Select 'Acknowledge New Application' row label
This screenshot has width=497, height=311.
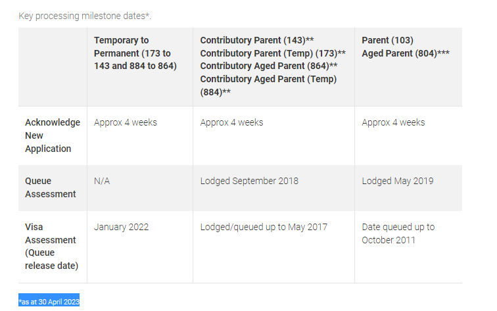click(x=53, y=135)
